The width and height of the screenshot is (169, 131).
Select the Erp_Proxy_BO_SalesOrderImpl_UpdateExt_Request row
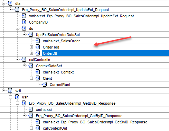(x=84, y=10)
